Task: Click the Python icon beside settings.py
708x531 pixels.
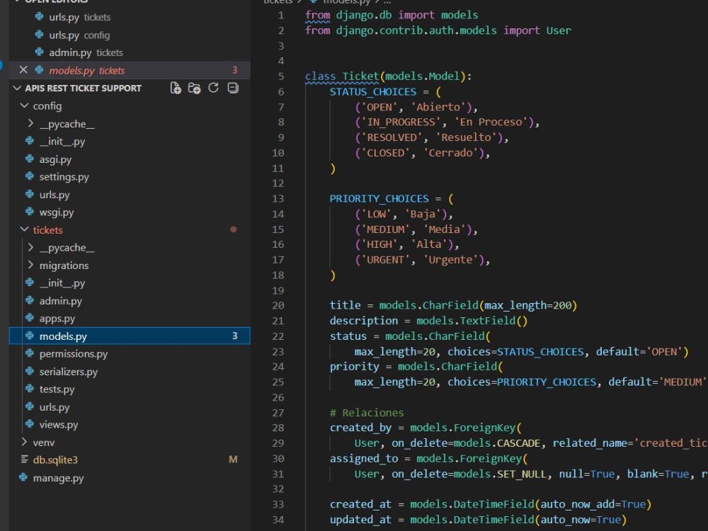Action: pyautogui.click(x=30, y=176)
